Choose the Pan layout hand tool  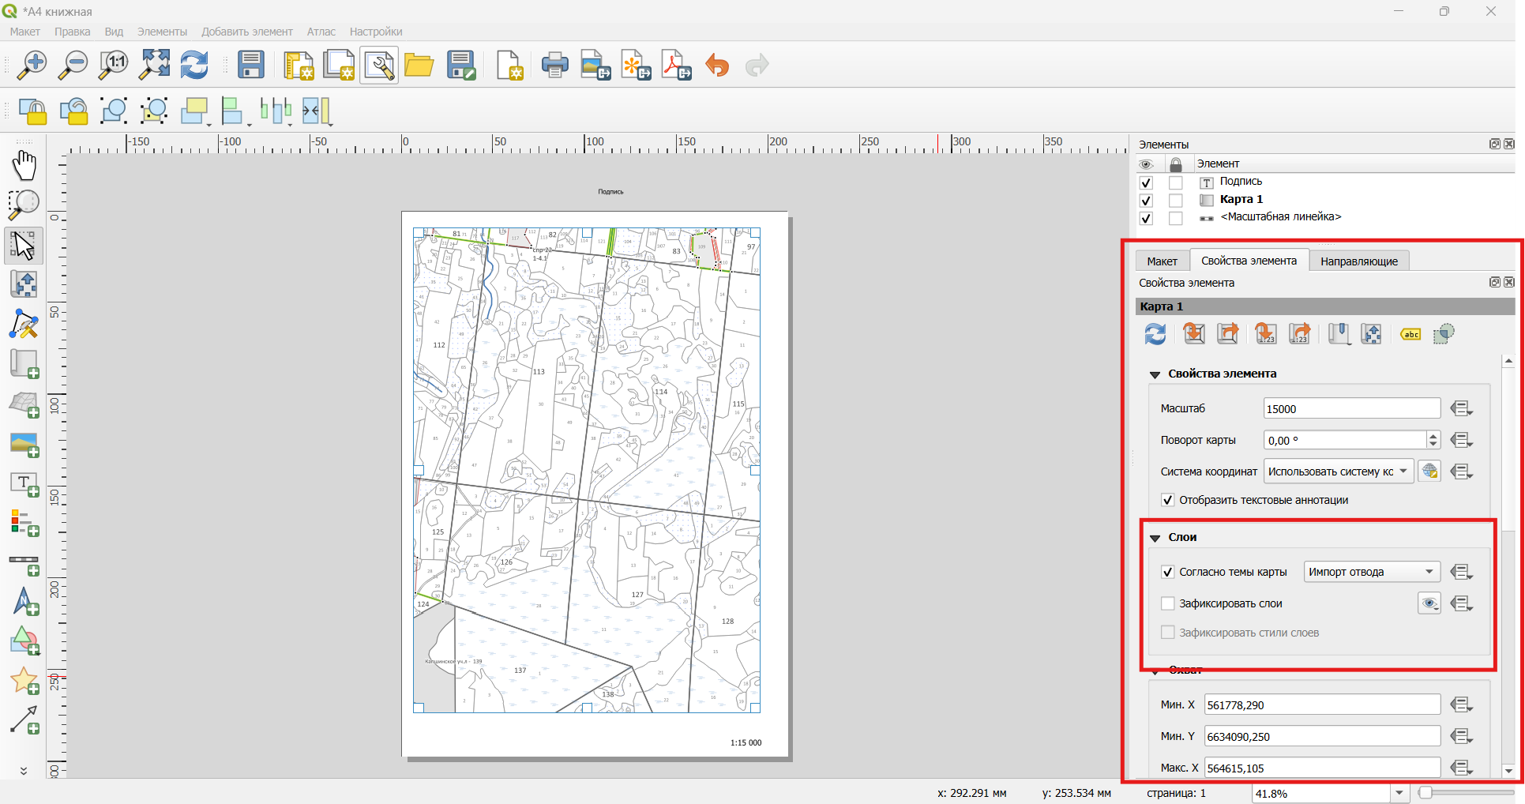(x=24, y=166)
